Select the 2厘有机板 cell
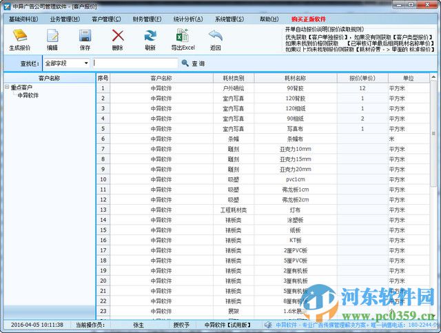This screenshot has width=441, height=333. 296,271
